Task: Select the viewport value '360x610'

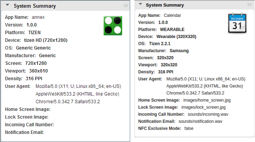Action: click(38, 71)
